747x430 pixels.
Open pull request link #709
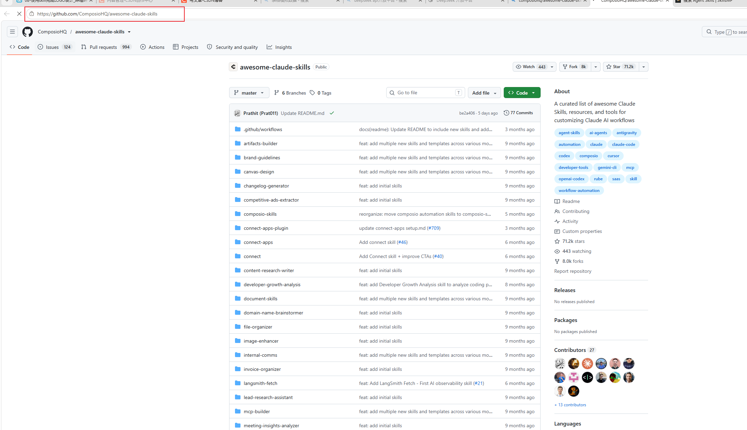[434, 228]
